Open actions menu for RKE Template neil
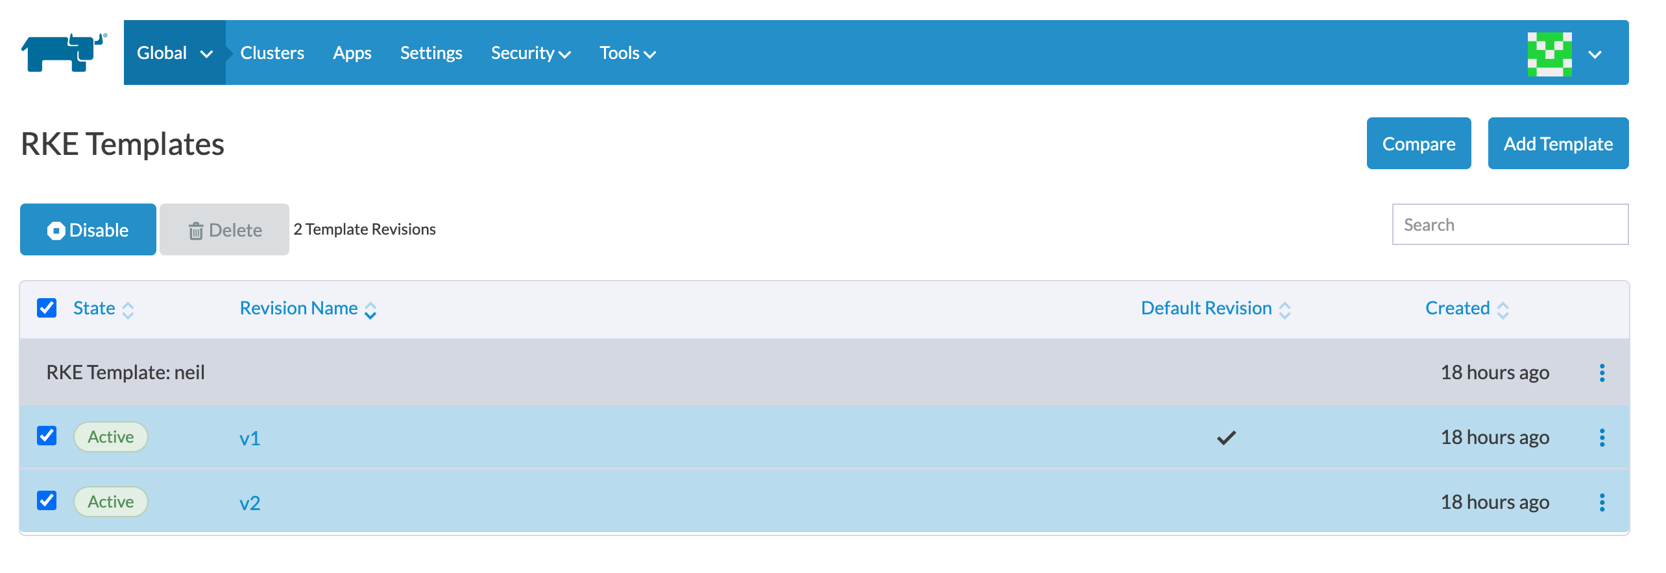This screenshot has height=573, width=1666. click(x=1602, y=373)
